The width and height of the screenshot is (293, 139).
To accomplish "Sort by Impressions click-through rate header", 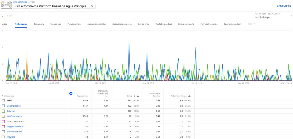I will pyautogui.click(x=103, y=93).
